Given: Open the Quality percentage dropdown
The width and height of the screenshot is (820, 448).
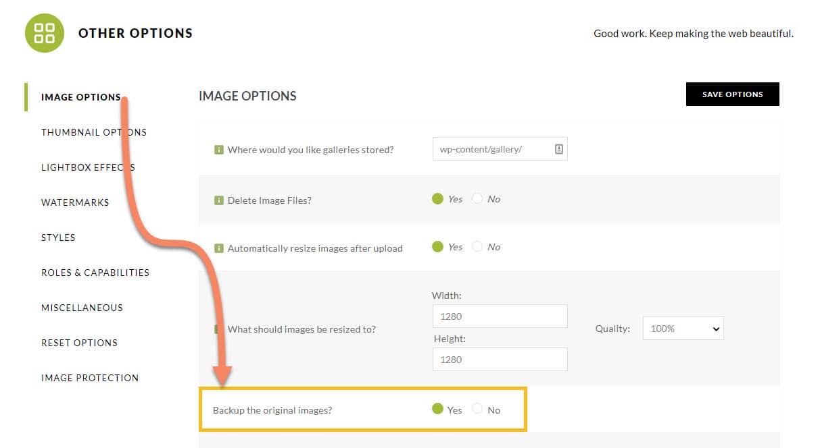Looking at the screenshot, I should [683, 329].
